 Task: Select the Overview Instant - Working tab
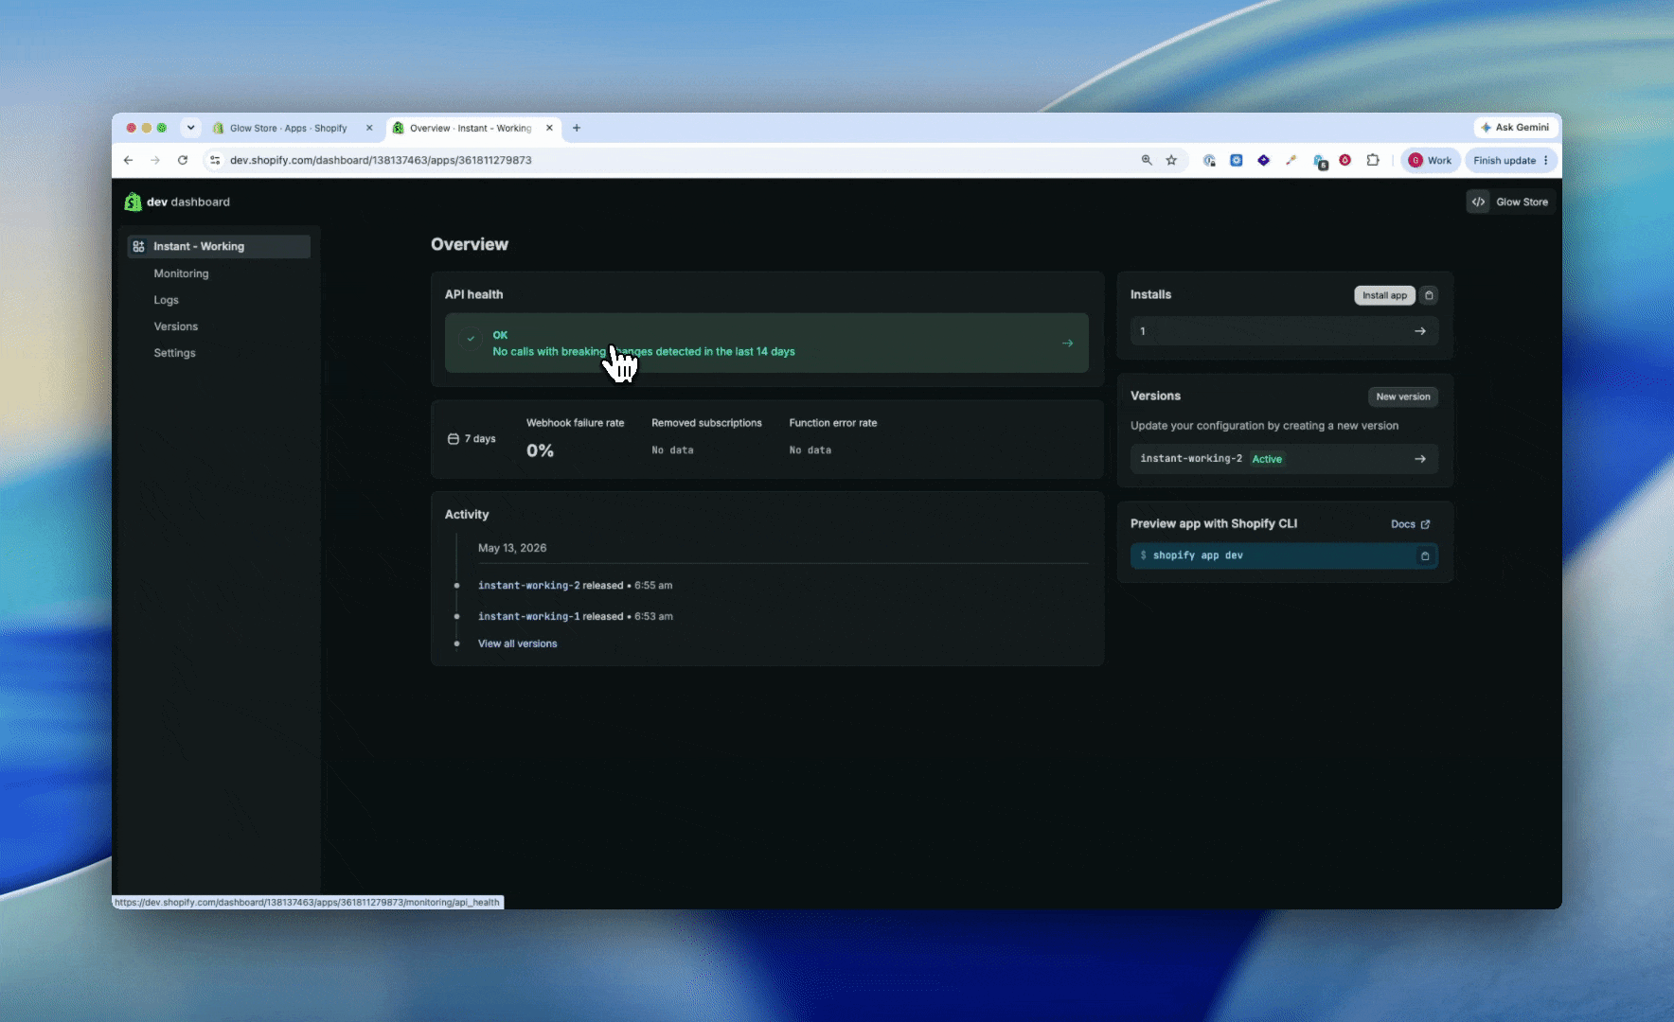coord(471,128)
